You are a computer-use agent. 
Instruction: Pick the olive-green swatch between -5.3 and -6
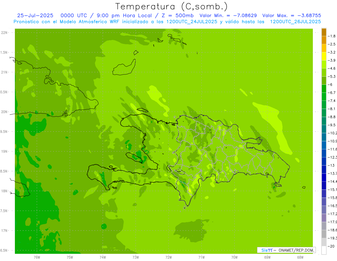pos(324,81)
